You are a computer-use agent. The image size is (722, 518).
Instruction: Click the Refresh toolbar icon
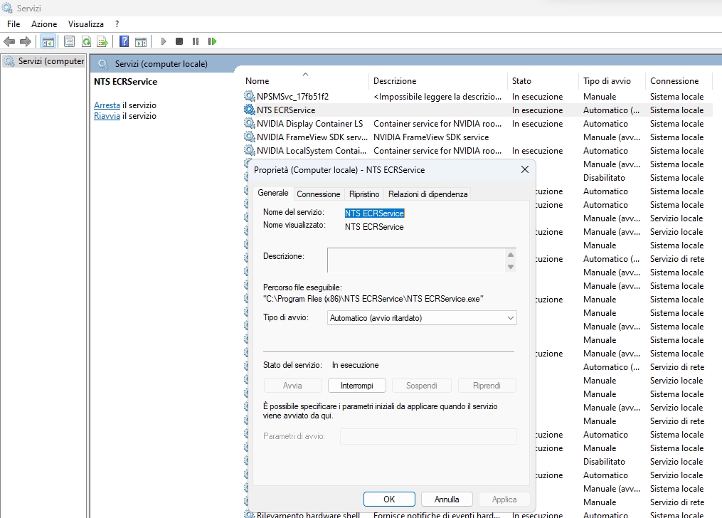pos(86,41)
